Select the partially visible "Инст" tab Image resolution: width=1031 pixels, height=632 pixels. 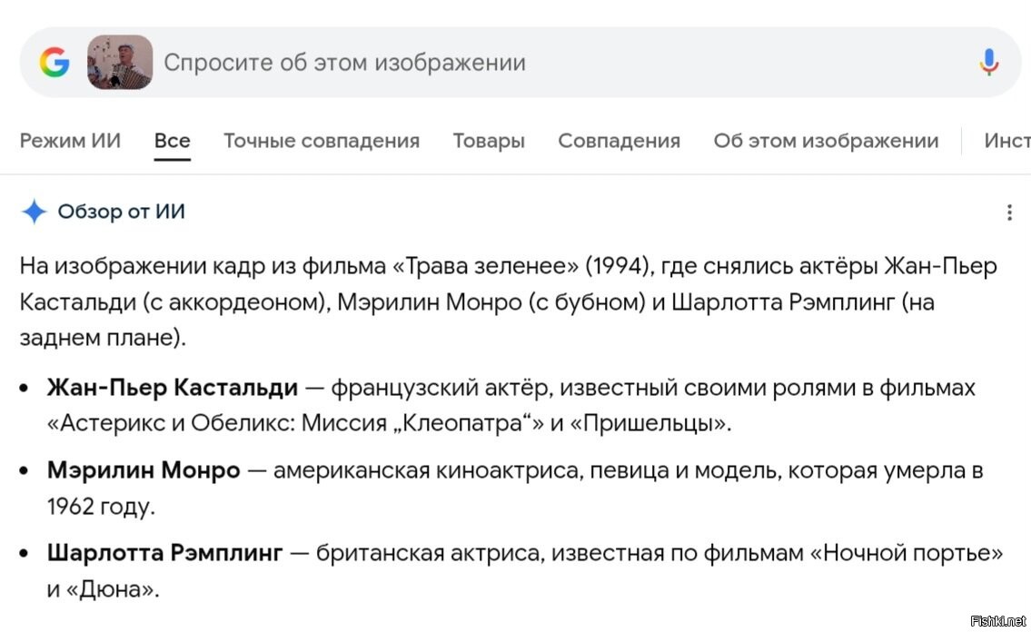point(1006,141)
